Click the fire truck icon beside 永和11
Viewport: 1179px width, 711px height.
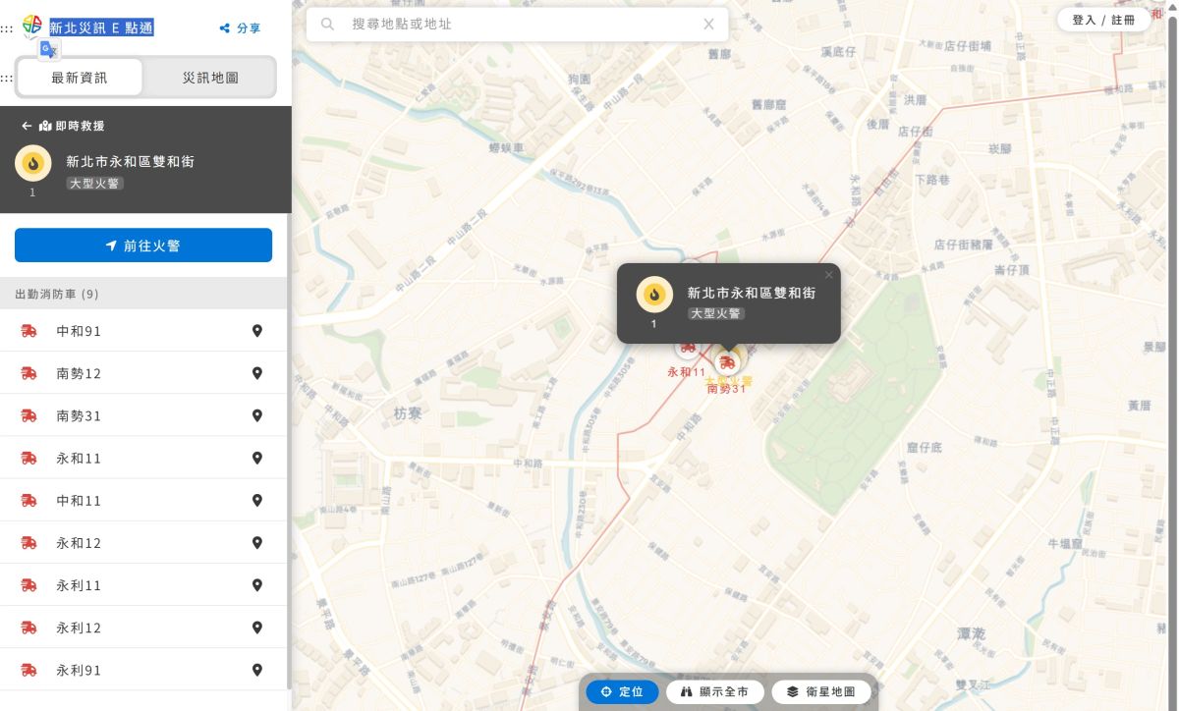pyautogui.click(x=28, y=458)
